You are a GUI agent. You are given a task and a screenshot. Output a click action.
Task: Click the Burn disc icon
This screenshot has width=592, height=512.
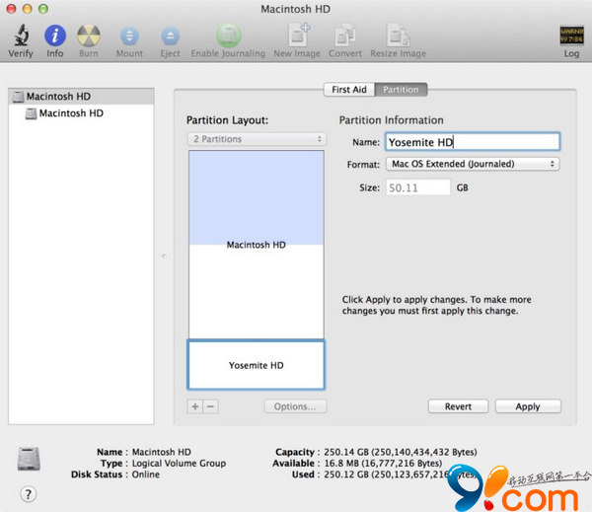[89, 36]
